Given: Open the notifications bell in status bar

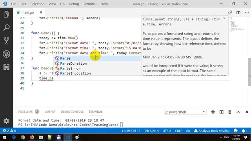Looking at the screenshot, I should 244,130.
